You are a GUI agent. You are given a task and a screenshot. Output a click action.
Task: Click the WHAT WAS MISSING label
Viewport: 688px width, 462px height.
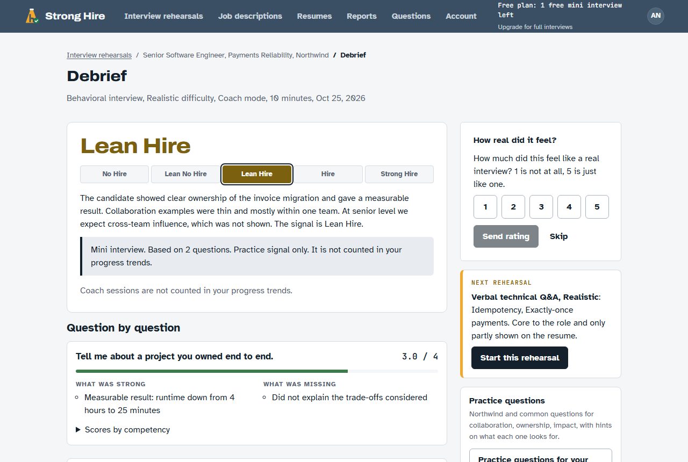299,384
